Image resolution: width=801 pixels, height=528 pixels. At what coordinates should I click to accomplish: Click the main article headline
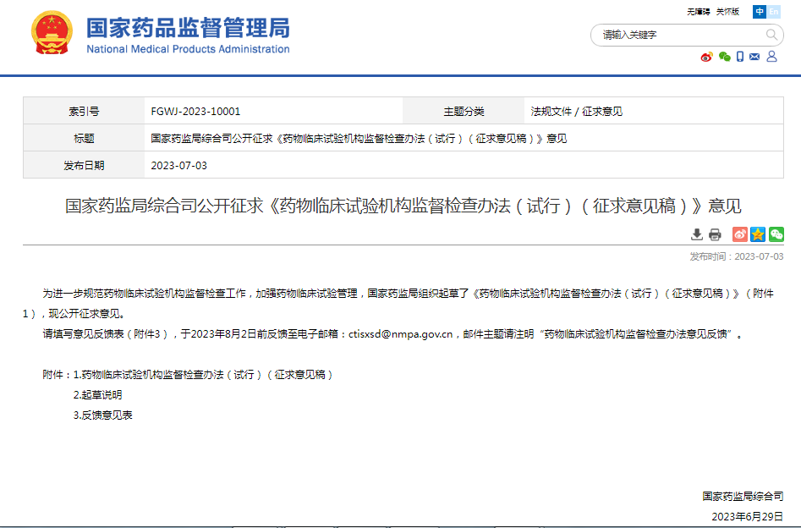403,206
